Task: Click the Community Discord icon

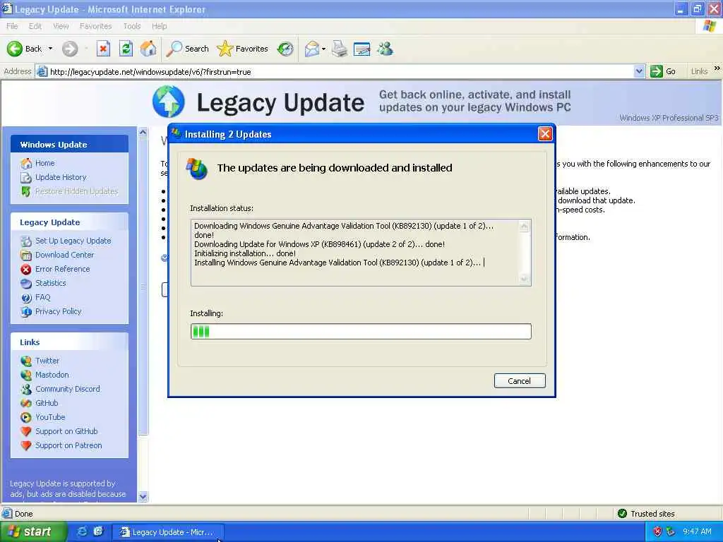Action: click(26, 389)
